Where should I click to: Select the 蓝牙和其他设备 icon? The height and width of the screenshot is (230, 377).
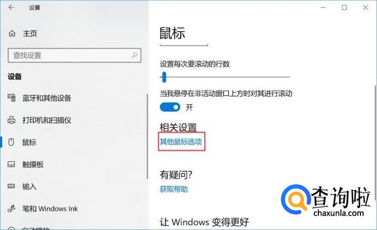(12, 98)
